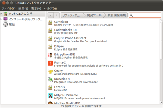Select 履歴 in the sidebar
Viewport: 163px width, 108px height.
click(12, 24)
